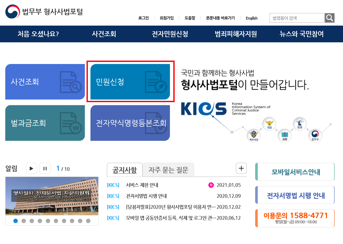This screenshot has height=244, width=343.
Task: Open more notices with plus icon
Action: (x=241, y=168)
